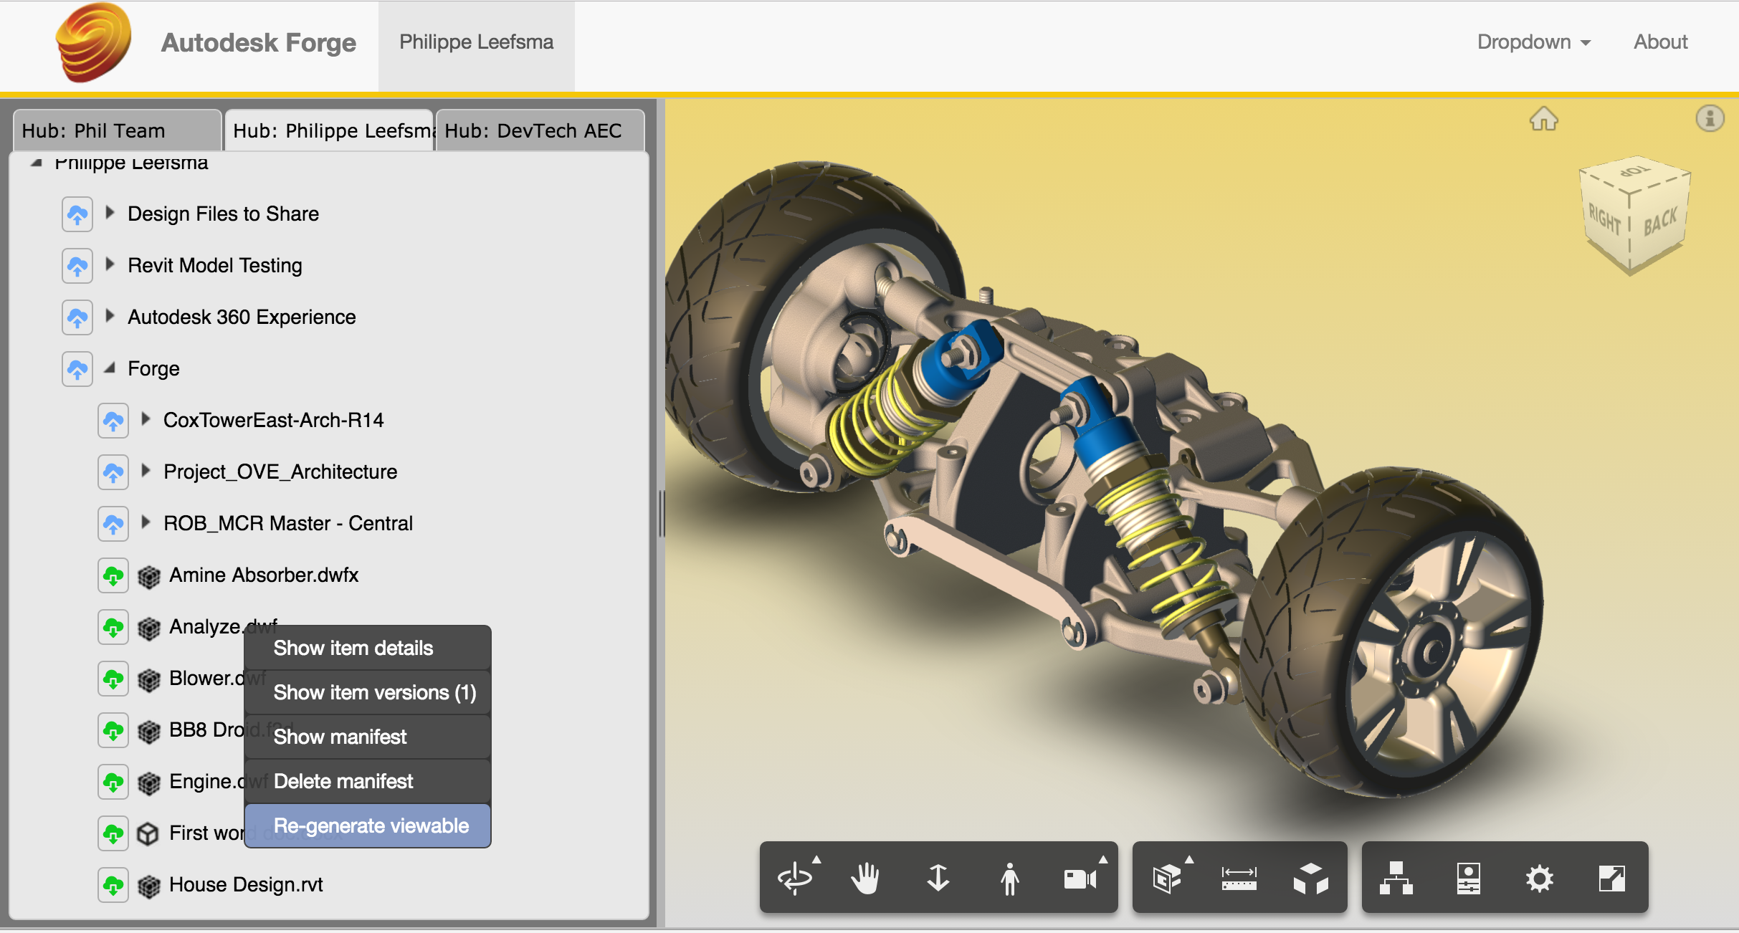The image size is (1739, 933).
Task: Expand the Design Files to Share folder
Action: tap(110, 213)
